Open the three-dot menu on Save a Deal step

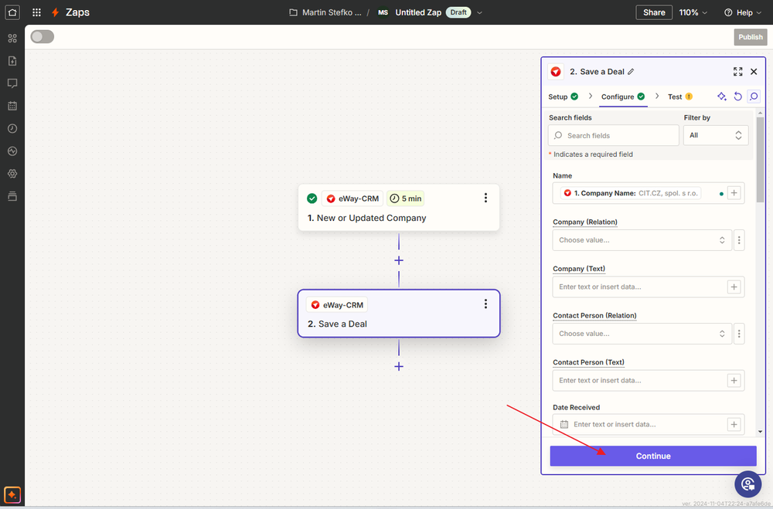pyautogui.click(x=485, y=304)
